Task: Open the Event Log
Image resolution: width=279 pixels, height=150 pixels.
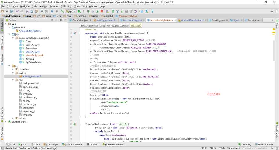Action: [x=244, y=144]
